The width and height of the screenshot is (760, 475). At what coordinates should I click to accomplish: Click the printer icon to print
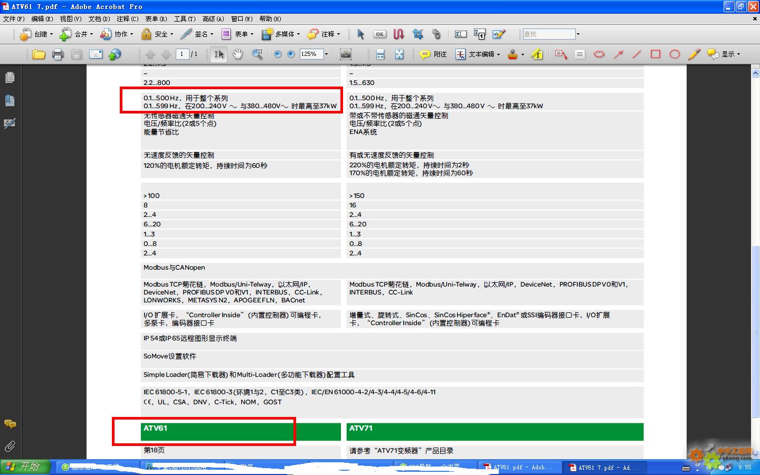(x=58, y=54)
